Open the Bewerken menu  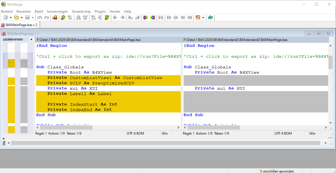[24, 11]
